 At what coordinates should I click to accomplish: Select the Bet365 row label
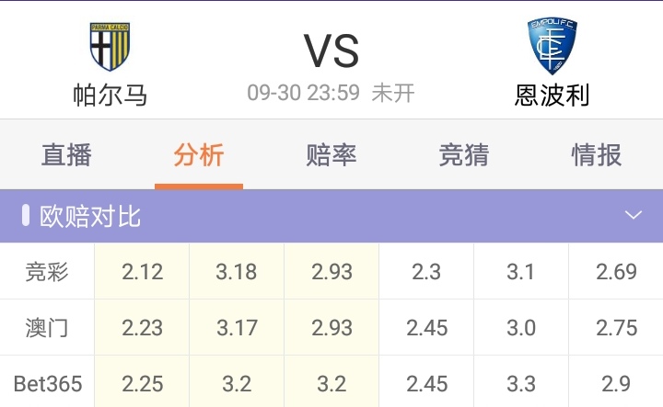click(x=47, y=383)
